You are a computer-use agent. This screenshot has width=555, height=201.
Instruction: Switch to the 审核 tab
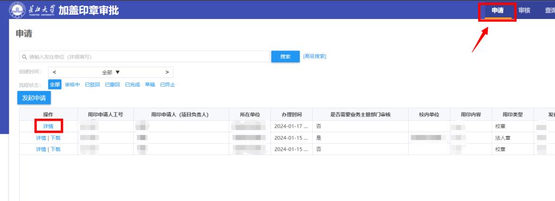coord(524,11)
